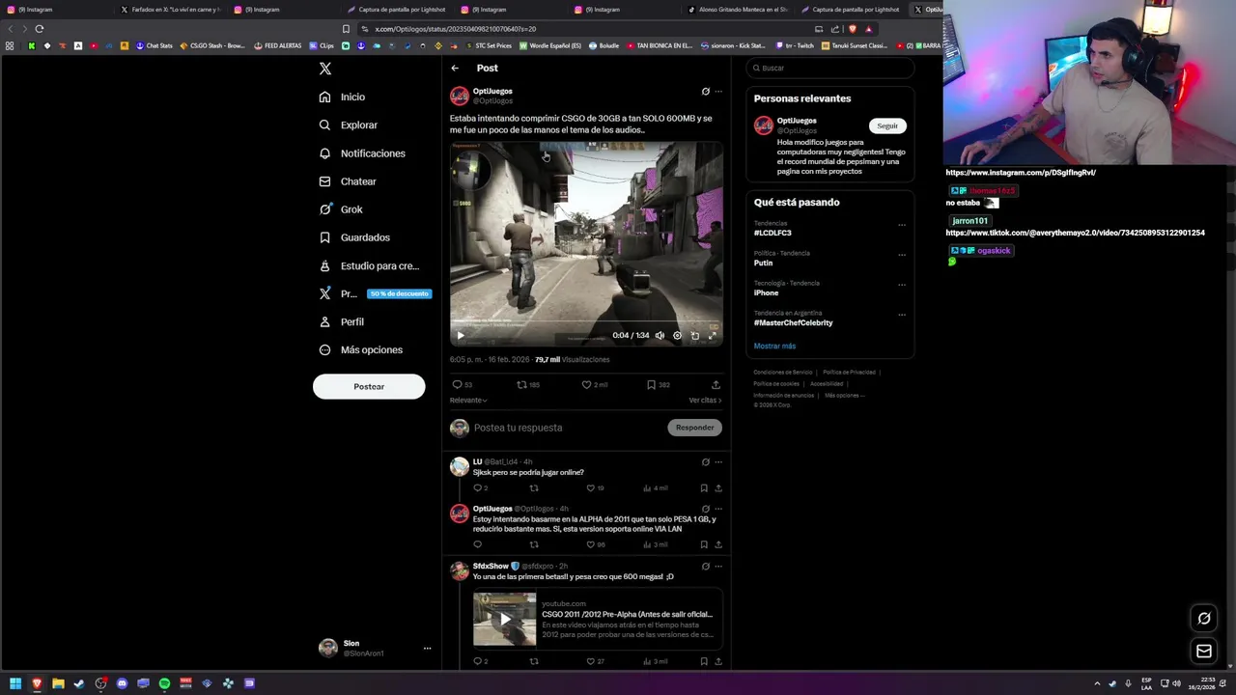The width and height of the screenshot is (1236, 695).
Task: Bookmark page icon in address bar
Action: click(x=346, y=29)
